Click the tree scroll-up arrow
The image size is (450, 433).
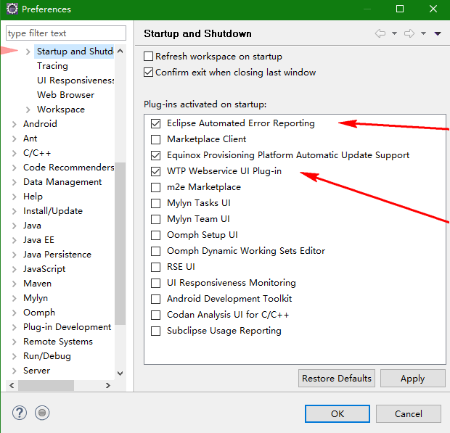[120, 51]
